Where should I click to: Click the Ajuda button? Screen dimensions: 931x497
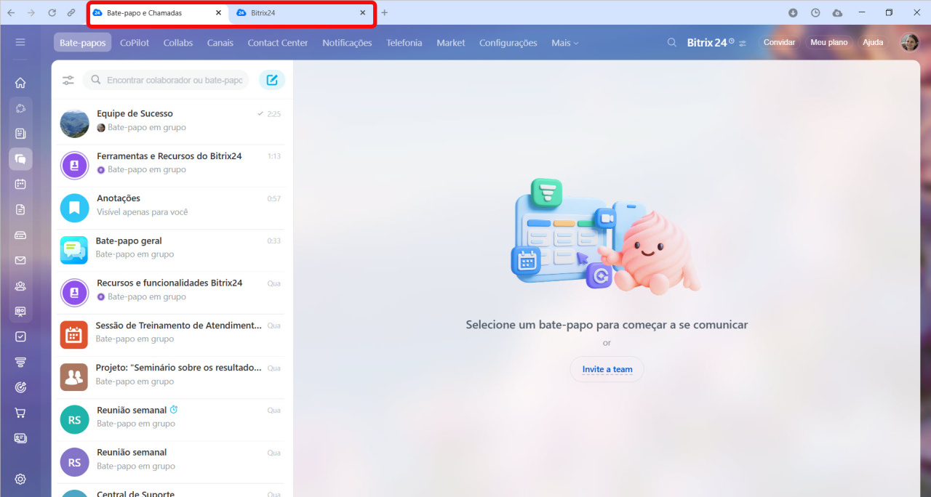(x=873, y=43)
